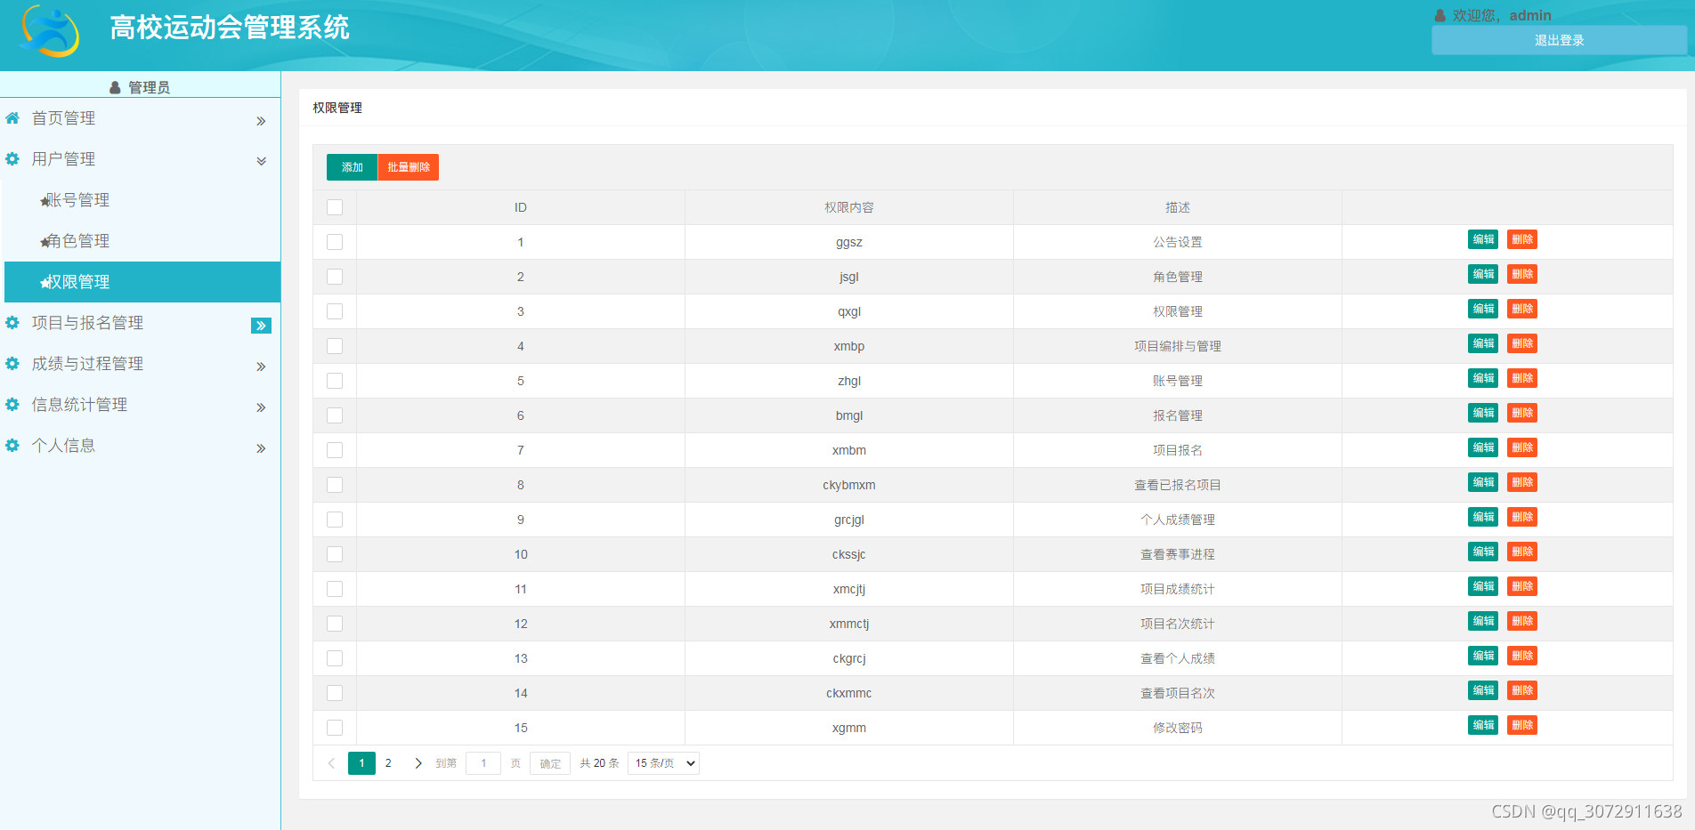The height and width of the screenshot is (830, 1695).
Task: Expand the 信息统计管理 chevron
Action: pyautogui.click(x=261, y=407)
